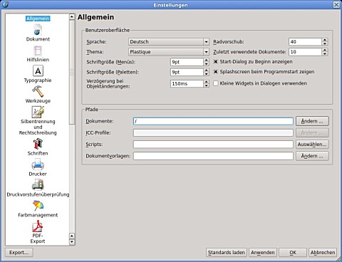
Task: Open the Thema dropdown showing Plastique
Action: (x=169, y=52)
